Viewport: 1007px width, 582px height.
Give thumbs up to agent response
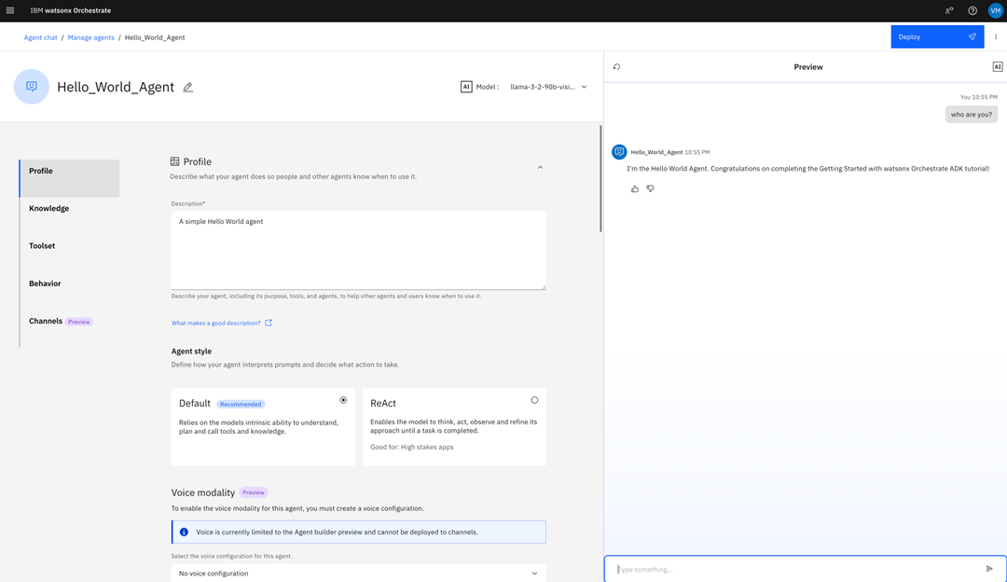pyautogui.click(x=635, y=188)
